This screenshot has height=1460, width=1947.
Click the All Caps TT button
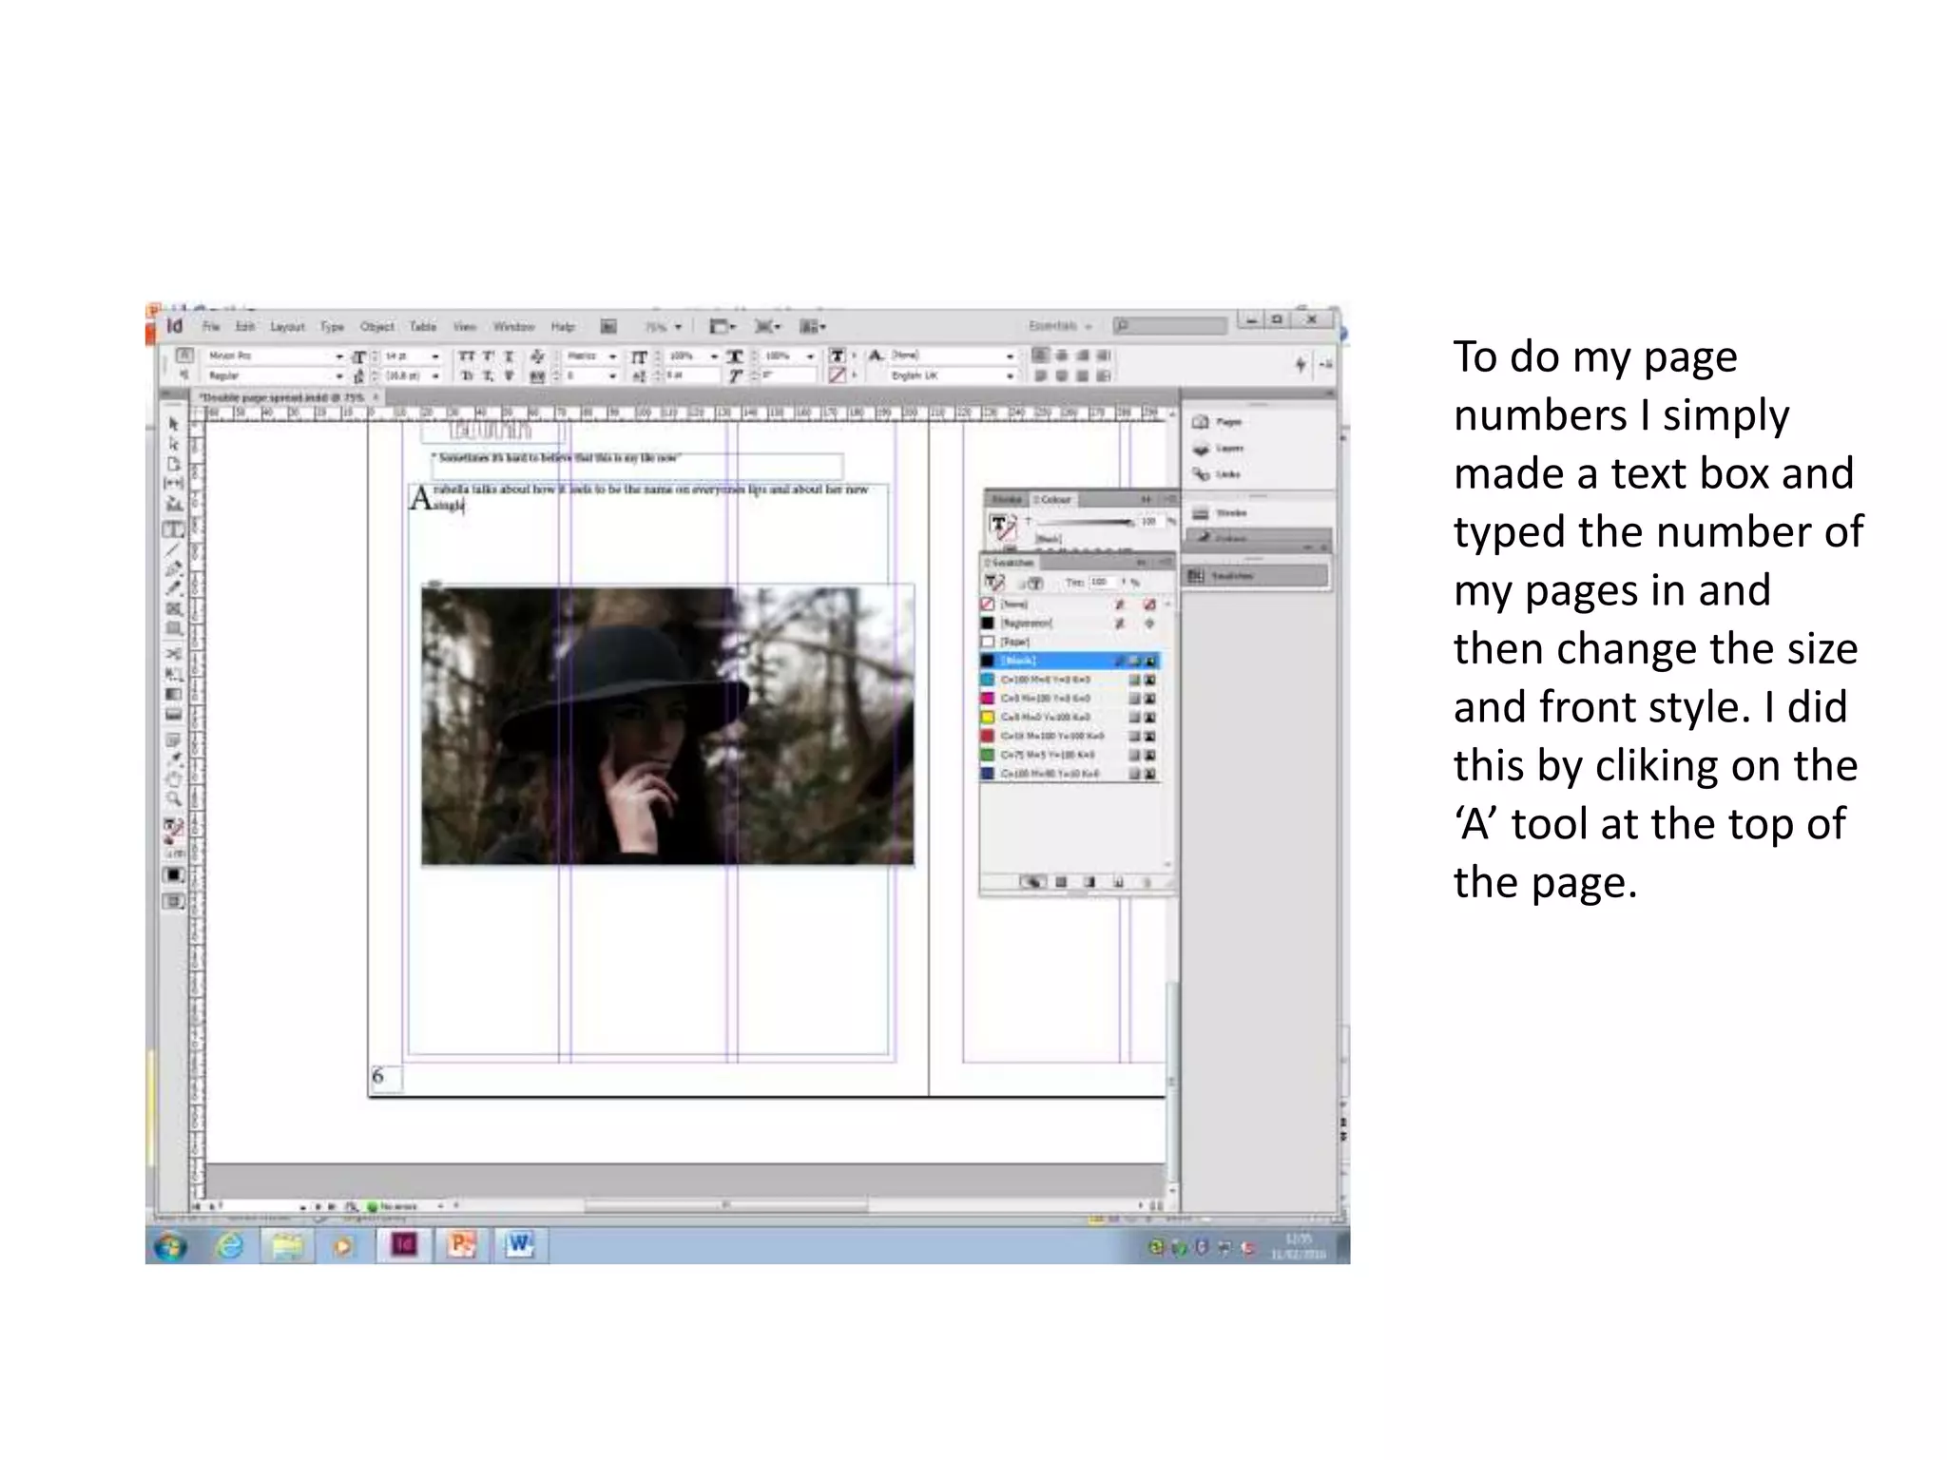coord(466,356)
